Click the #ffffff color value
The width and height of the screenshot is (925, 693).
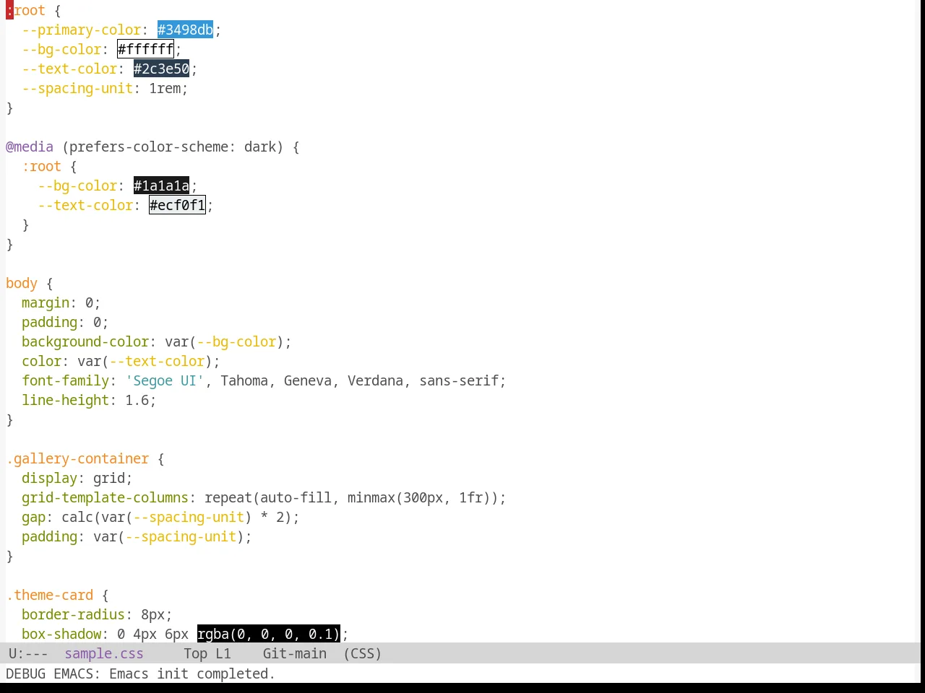pos(145,49)
